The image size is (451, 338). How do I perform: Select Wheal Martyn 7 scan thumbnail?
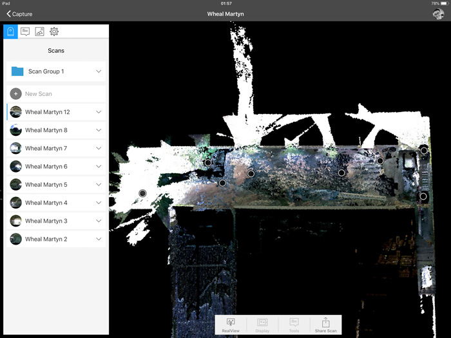tap(16, 148)
